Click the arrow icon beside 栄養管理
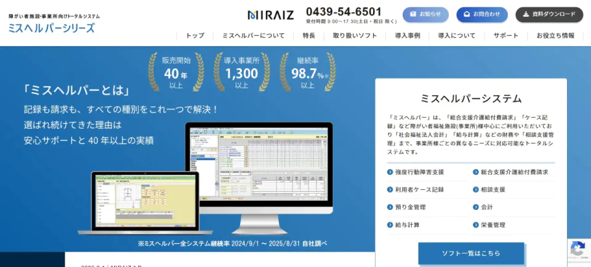Viewport: 591px width, 267px height. pyautogui.click(x=476, y=225)
